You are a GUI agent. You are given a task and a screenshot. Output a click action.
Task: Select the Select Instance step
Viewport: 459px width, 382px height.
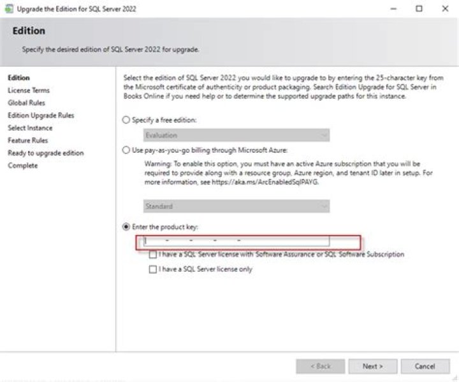click(x=30, y=128)
